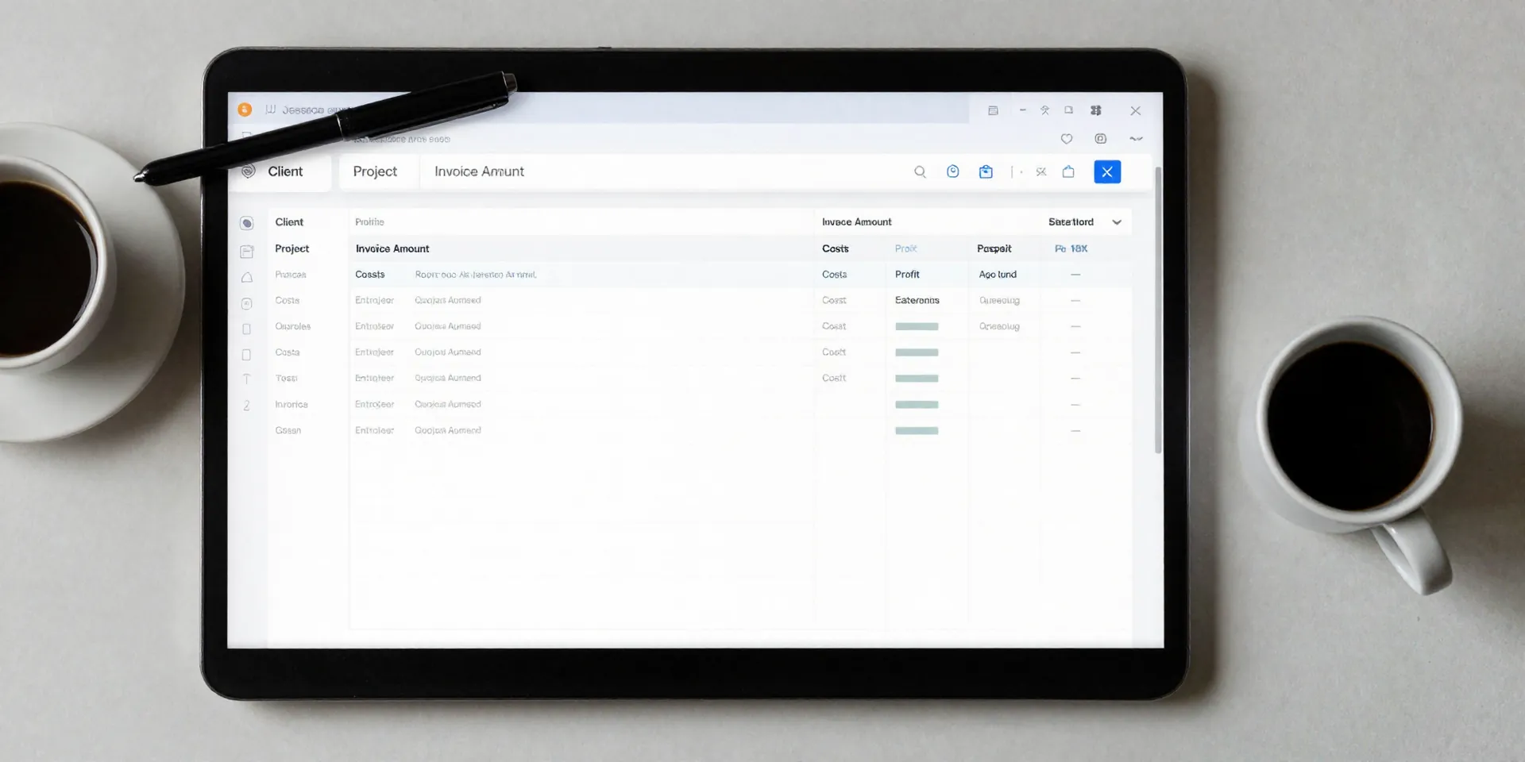The width and height of the screenshot is (1525, 762).
Task: Switch to the Project tab
Action: tap(375, 171)
